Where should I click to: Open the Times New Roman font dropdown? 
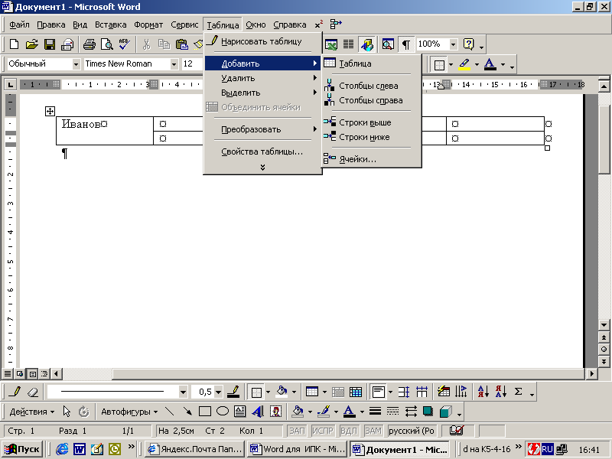point(174,64)
